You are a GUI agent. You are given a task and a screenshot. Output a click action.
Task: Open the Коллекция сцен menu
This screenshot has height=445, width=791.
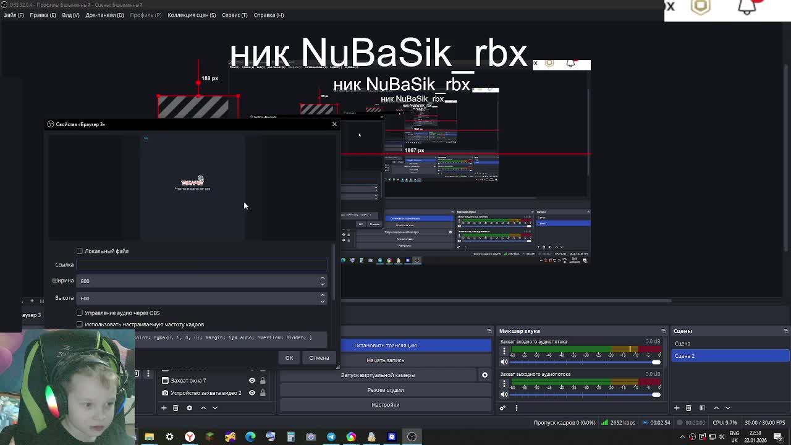coord(192,15)
